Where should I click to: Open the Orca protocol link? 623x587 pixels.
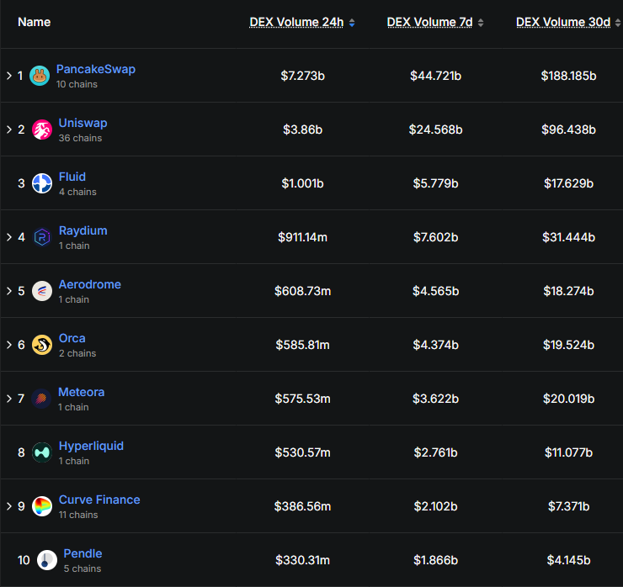coord(72,338)
